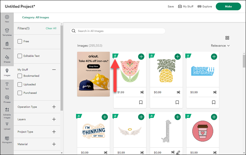Open the Relevance sort dropdown
This screenshot has width=246, height=155.
(220, 46)
